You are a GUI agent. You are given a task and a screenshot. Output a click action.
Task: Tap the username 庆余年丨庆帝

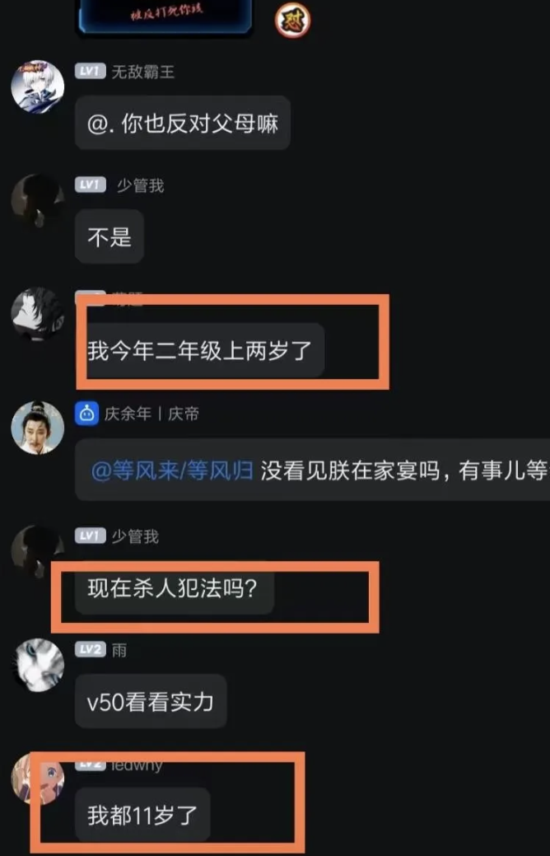click(151, 414)
